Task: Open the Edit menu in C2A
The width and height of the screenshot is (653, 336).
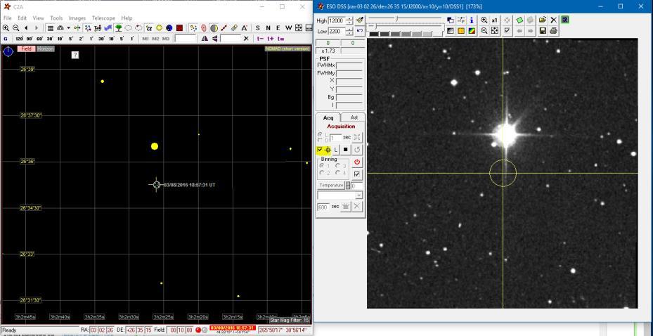Action: 22,18
